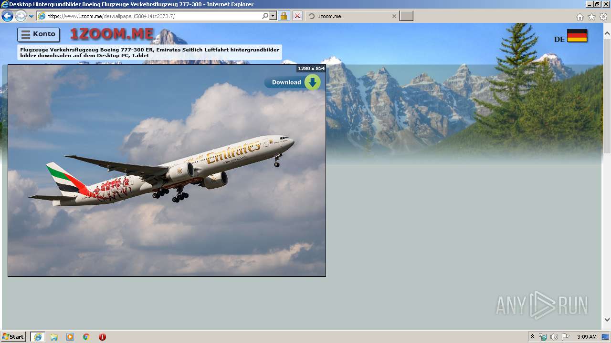Click the Download button on wallpaper

pos(292,82)
